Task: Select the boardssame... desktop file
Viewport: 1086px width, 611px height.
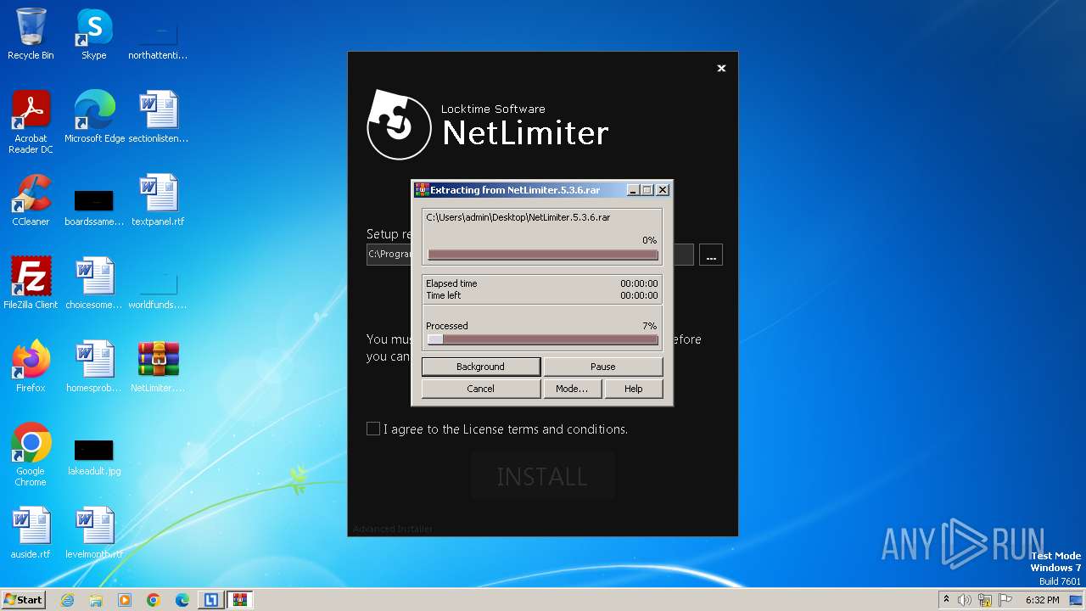Action: (x=93, y=208)
